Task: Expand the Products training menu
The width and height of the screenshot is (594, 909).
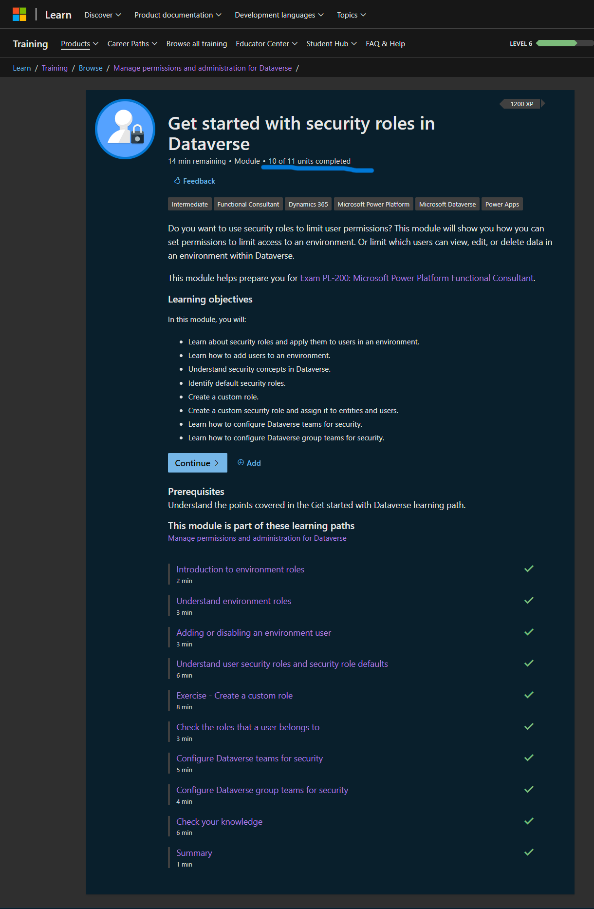Action: click(x=80, y=44)
